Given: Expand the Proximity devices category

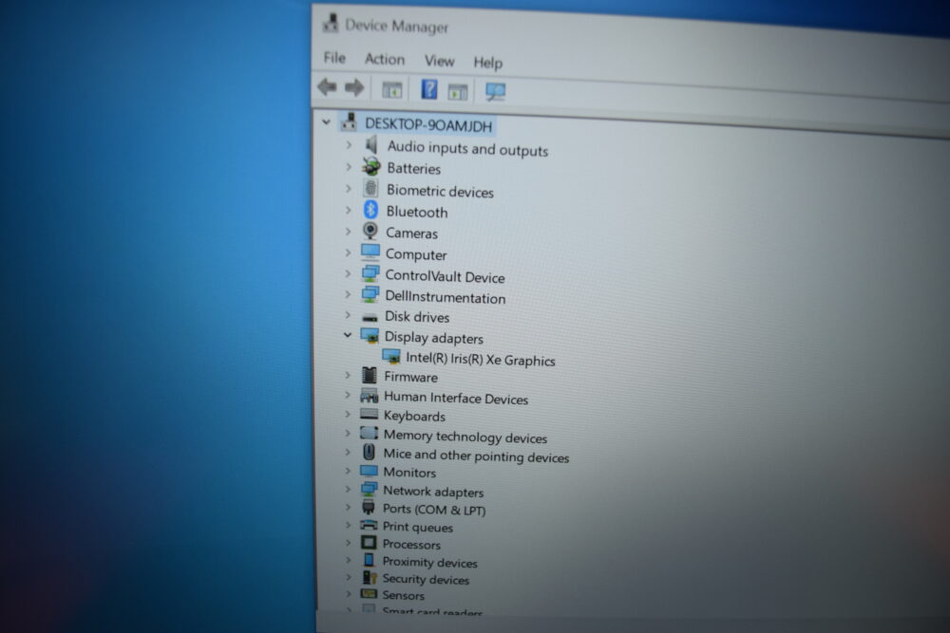Looking at the screenshot, I should tap(348, 560).
